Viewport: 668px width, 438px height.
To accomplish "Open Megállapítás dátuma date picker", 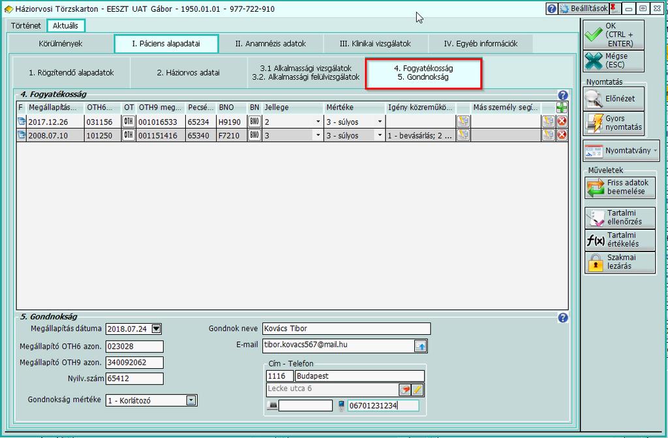I will point(157,329).
